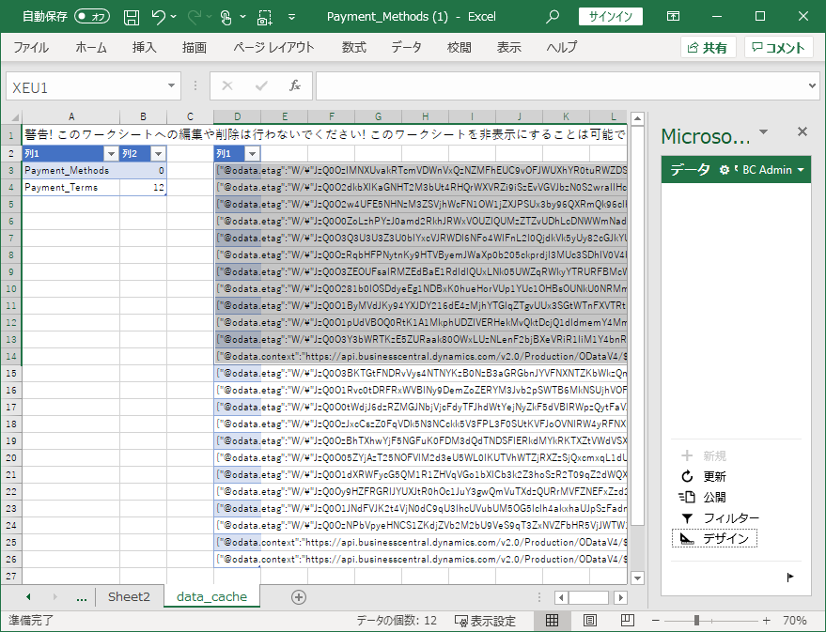Image resolution: width=826 pixels, height=632 pixels.
Task: Switch to the 挿入 ribbon tab
Action: click(x=145, y=48)
